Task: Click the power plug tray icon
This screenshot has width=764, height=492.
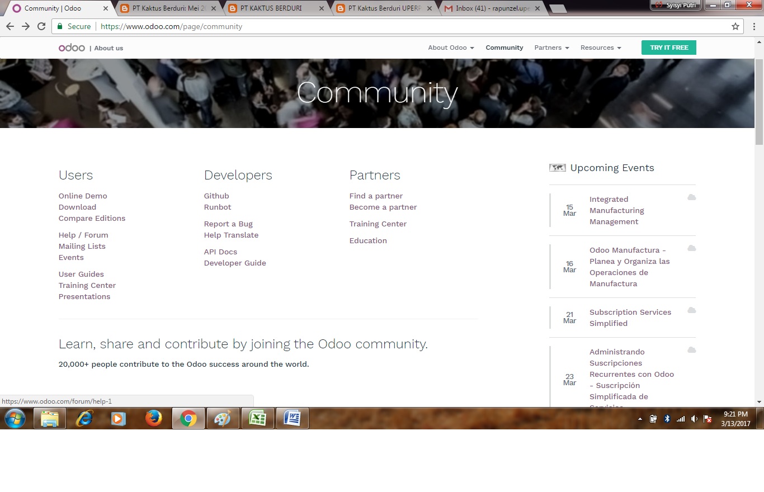Action: pos(653,419)
